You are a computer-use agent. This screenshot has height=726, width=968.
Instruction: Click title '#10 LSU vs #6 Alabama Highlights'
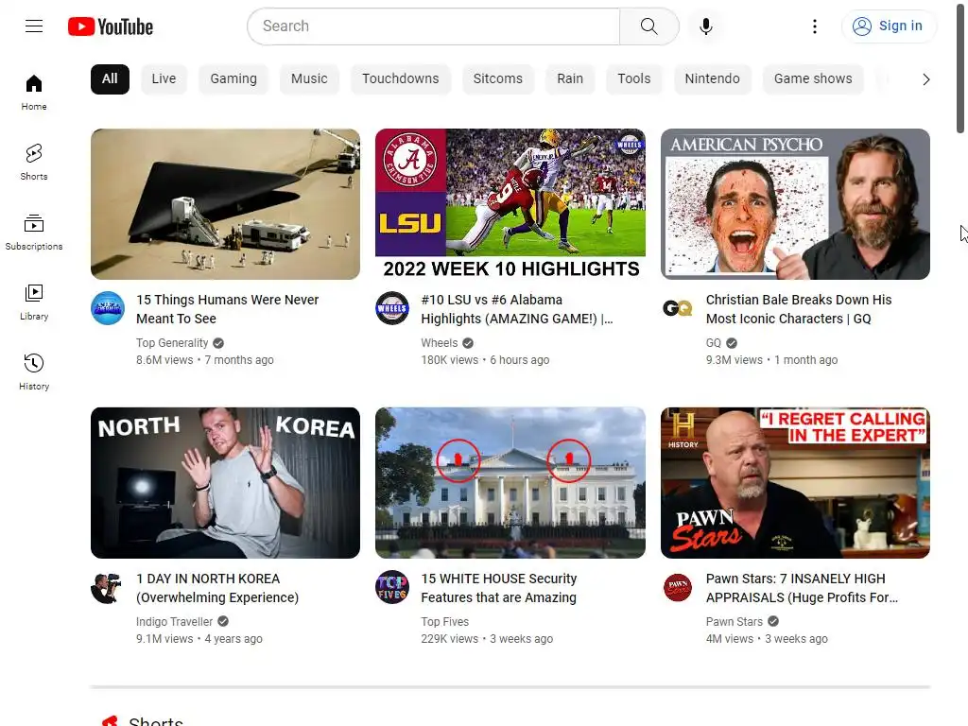(x=517, y=309)
